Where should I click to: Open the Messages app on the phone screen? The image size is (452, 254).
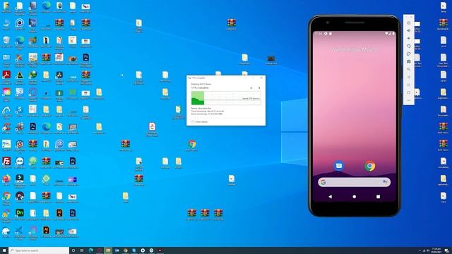coord(339,166)
